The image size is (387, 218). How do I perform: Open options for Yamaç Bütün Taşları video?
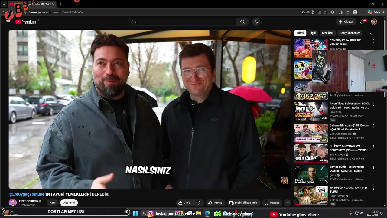click(374, 167)
